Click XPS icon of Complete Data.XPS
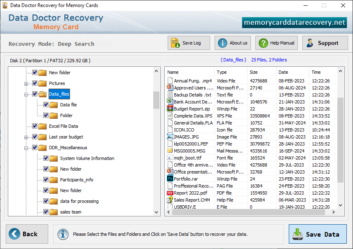Viewport: 353px width, 249px height. [170, 115]
